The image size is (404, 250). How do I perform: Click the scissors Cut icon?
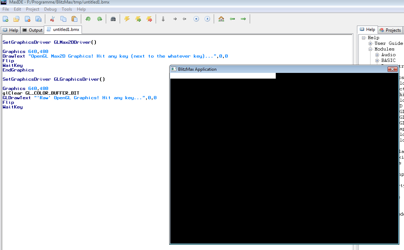point(52,19)
